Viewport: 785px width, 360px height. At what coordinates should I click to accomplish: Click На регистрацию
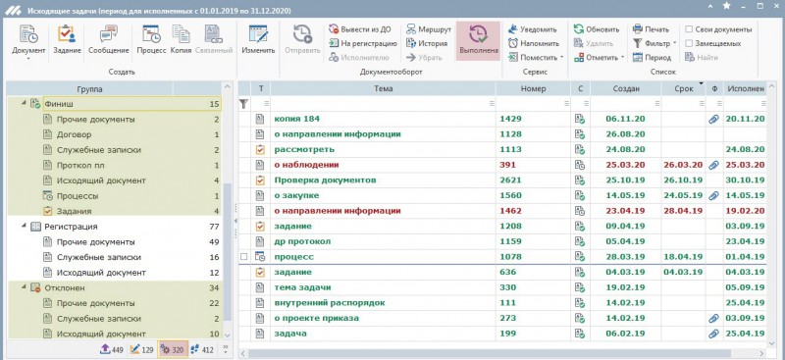(363, 43)
